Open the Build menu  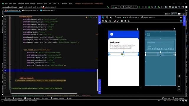45,4
